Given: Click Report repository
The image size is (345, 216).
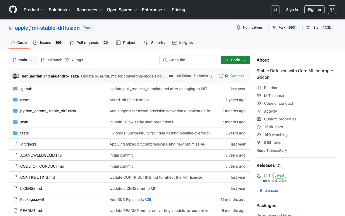Looking at the screenshot, I should [x=272, y=150].
